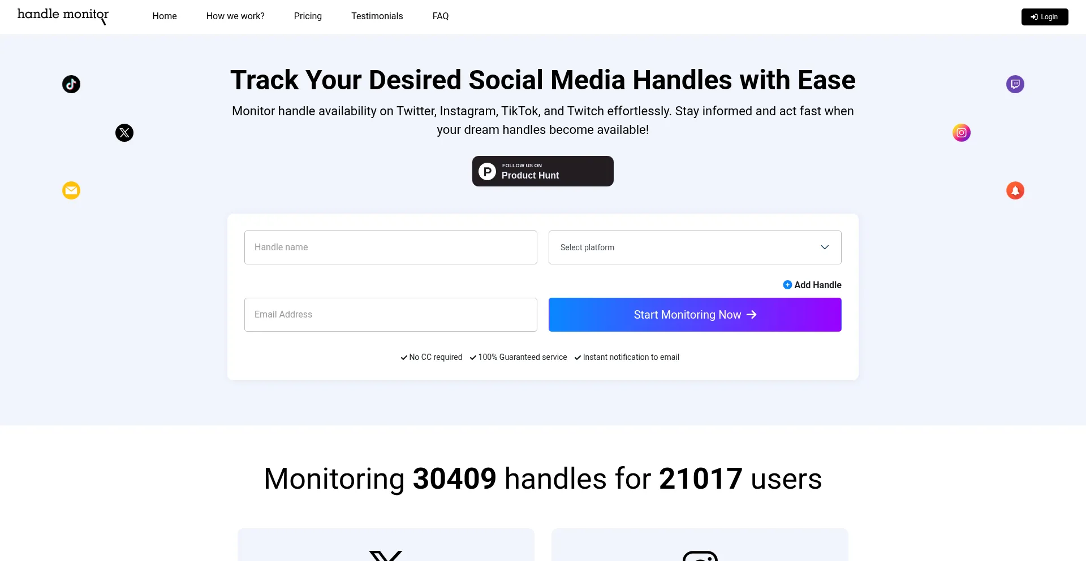This screenshot has height=561, width=1086.
Task: Click the notification bell icon
Action: point(1015,190)
